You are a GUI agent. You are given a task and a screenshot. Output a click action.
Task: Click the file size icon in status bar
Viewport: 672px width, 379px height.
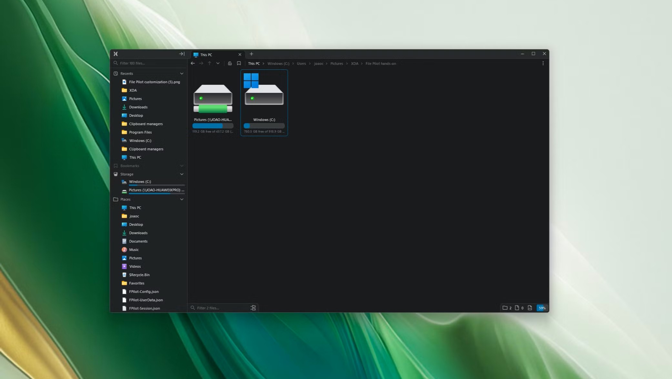tap(530, 308)
